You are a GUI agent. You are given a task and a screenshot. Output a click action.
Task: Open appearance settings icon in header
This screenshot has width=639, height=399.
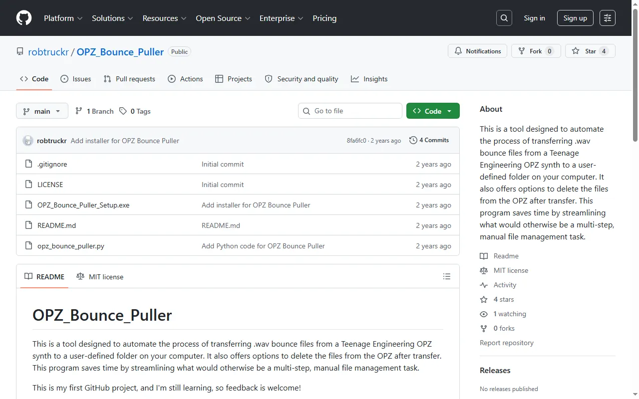(608, 18)
